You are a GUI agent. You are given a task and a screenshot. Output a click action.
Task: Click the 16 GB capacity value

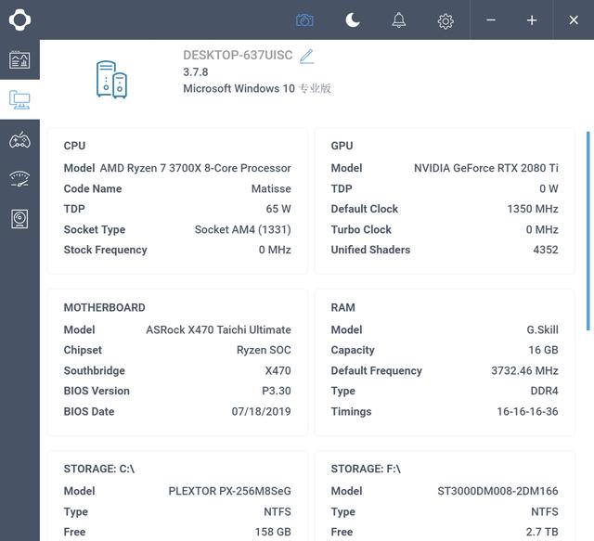point(543,350)
